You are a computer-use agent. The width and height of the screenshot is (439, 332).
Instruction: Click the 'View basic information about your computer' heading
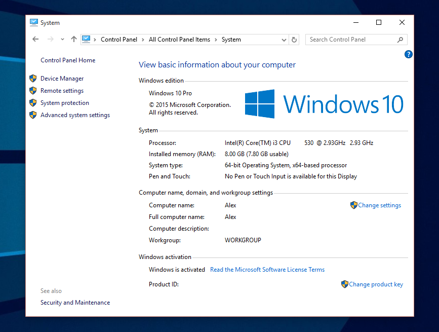coord(217,65)
